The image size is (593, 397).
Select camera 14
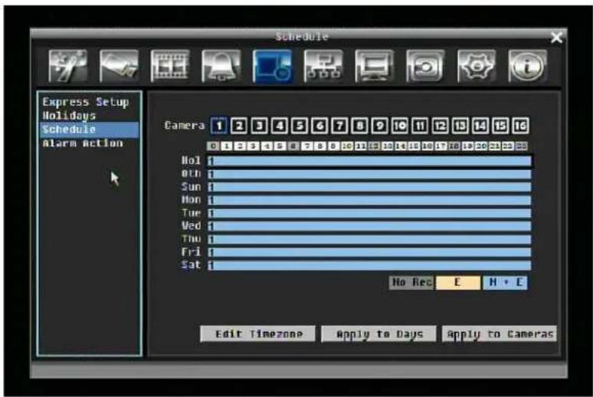click(x=480, y=126)
